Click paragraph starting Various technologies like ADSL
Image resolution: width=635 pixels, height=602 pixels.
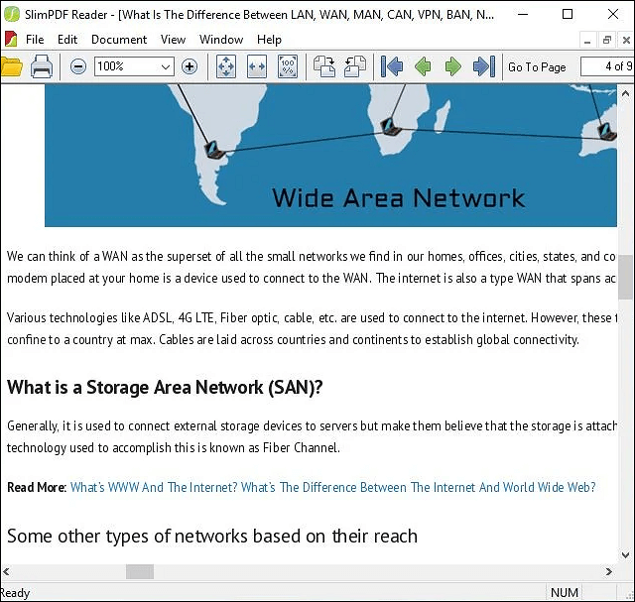[312, 328]
